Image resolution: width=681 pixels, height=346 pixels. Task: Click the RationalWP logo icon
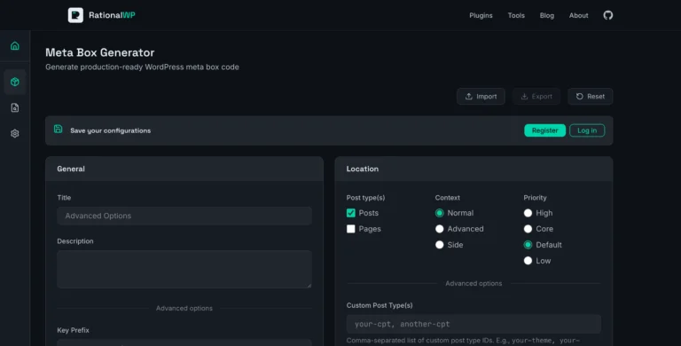click(75, 15)
